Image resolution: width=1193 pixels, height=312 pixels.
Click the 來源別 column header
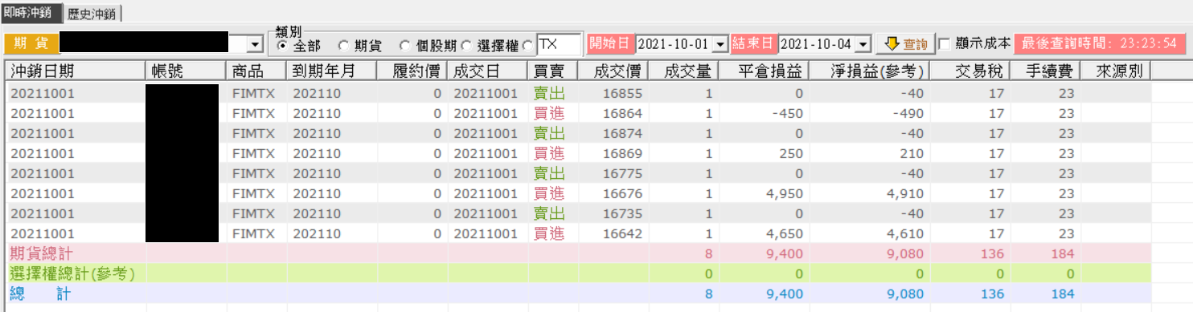pos(1116,71)
